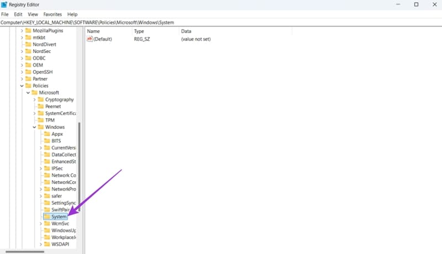Select the BITS folder icon
Screen dimensions: 442x254
(47, 141)
